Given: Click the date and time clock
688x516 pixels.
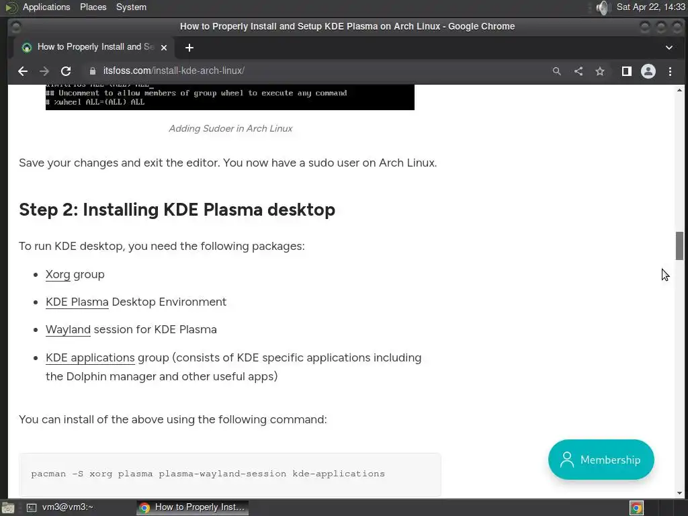Looking at the screenshot, I should click(x=650, y=7).
